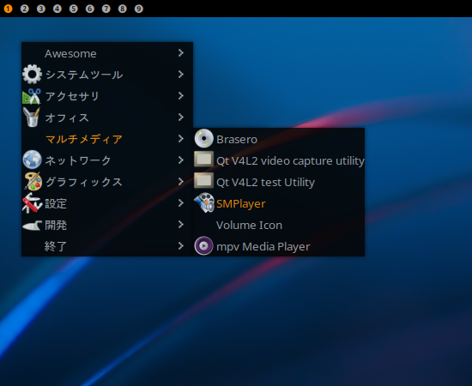Click the グラフィックス paint palette icon

tap(33, 181)
